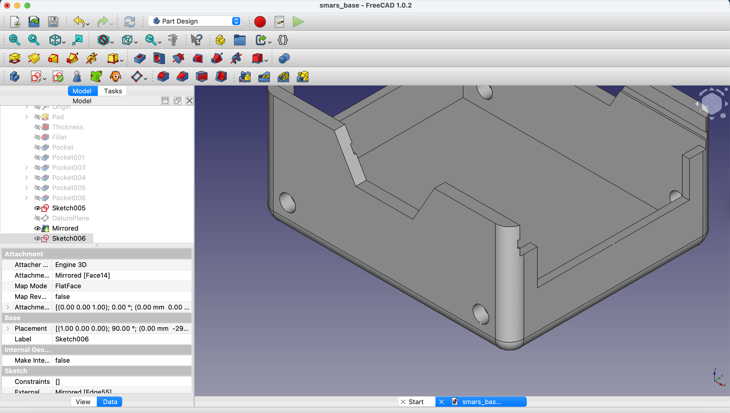The width and height of the screenshot is (730, 413).
Task: Fit all content with the zoom-all icon
Action: 14,40
